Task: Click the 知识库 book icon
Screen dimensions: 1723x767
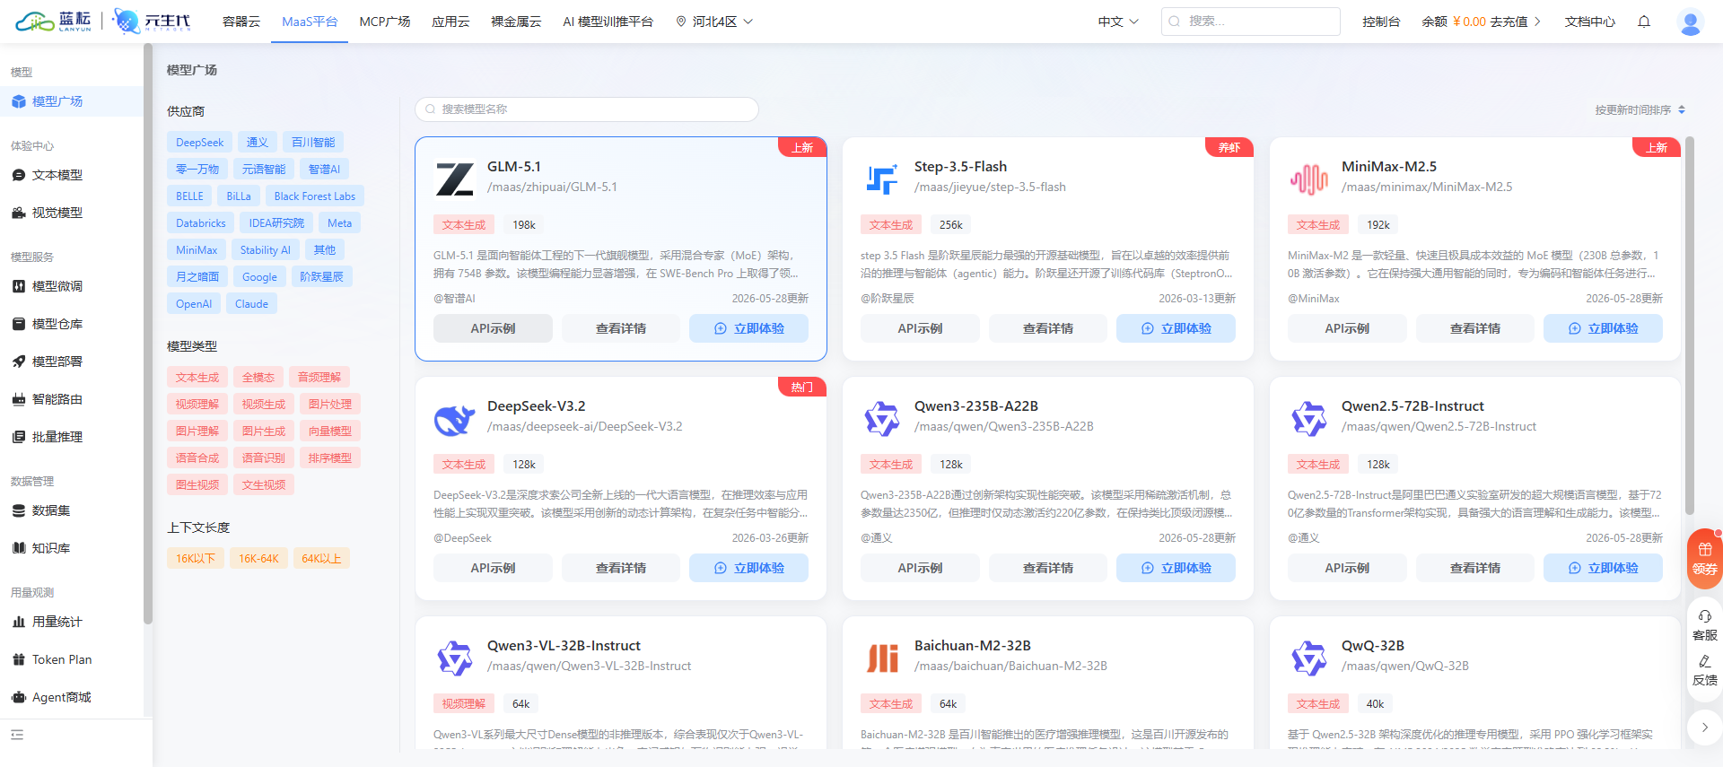Action: coord(19,548)
